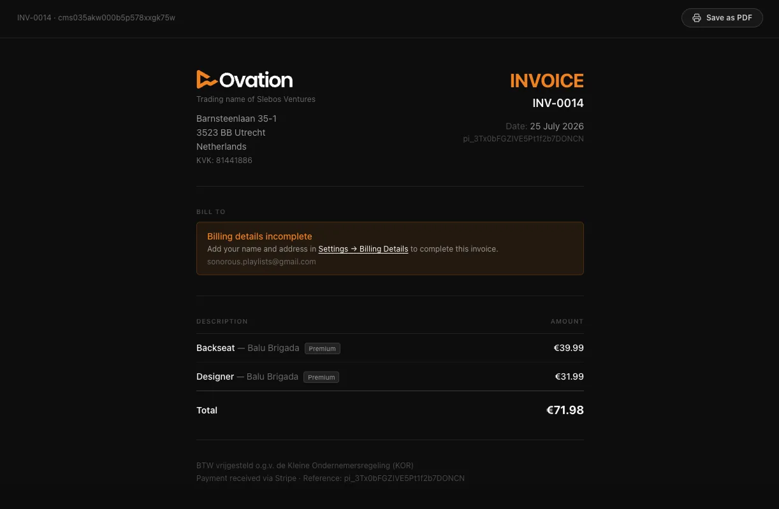Screen dimensions: 779x509
Task: Click the printer icon in Save as PDF
Action: [697, 18]
